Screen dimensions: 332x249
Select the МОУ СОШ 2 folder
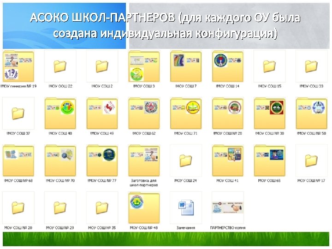pyautogui.click(x=102, y=66)
